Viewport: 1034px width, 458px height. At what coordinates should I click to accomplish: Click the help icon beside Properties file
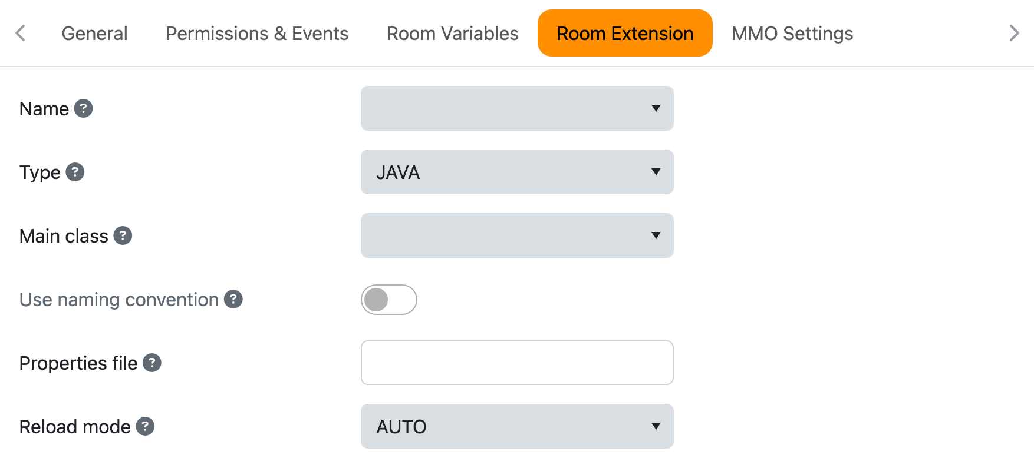(152, 363)
